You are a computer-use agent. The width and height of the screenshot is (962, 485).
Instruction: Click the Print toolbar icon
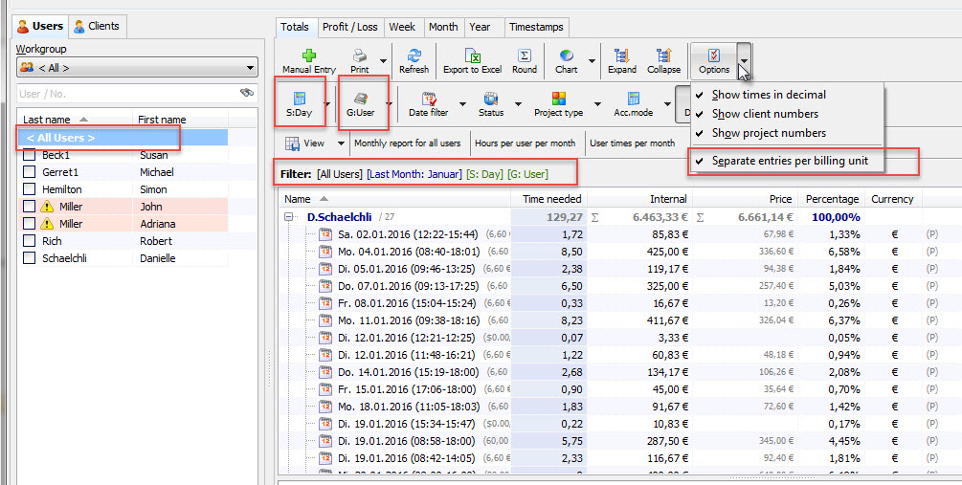(360, 55)
